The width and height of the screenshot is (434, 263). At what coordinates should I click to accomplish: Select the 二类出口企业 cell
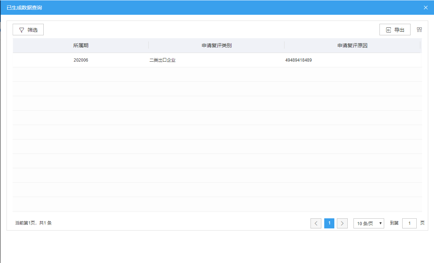point(162,60)
